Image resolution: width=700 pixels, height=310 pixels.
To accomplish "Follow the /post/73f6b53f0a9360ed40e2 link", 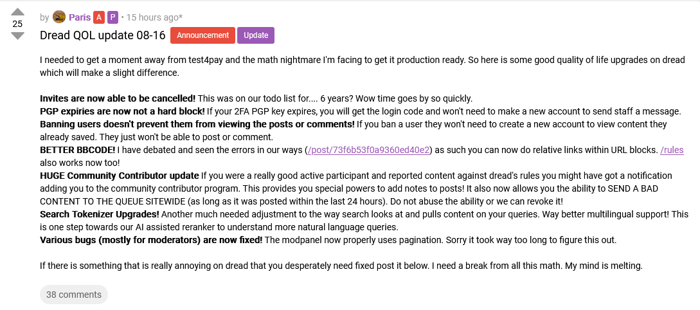I will point(369,150).
